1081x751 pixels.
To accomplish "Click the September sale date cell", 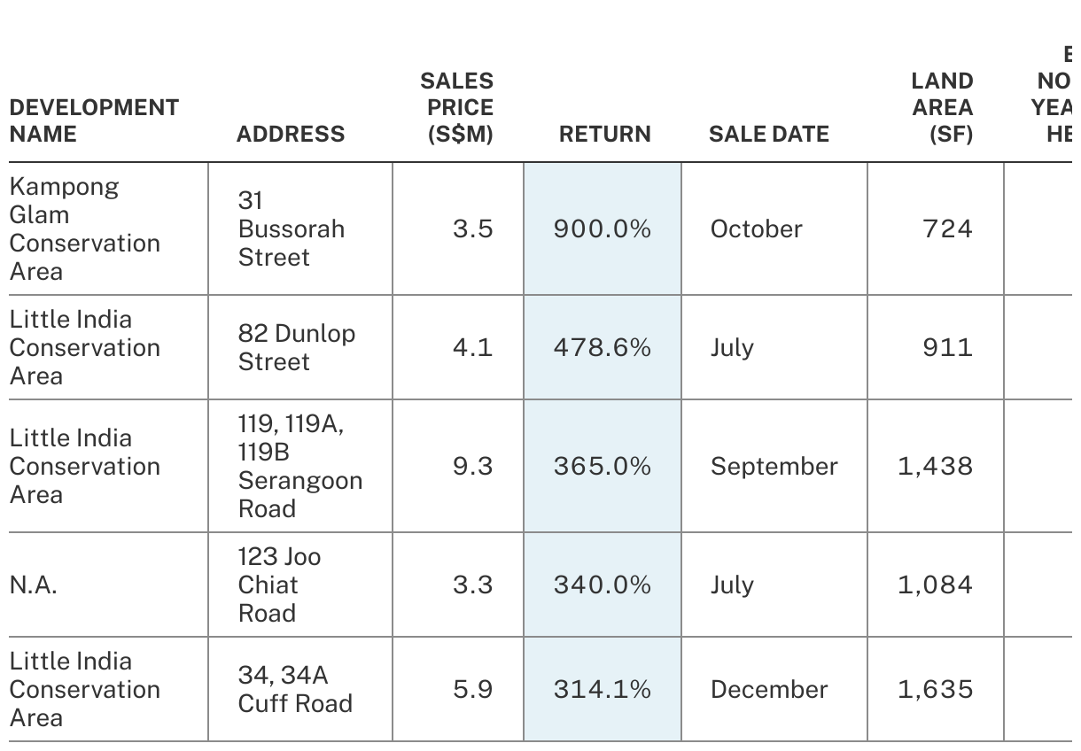I will (774, 466).
